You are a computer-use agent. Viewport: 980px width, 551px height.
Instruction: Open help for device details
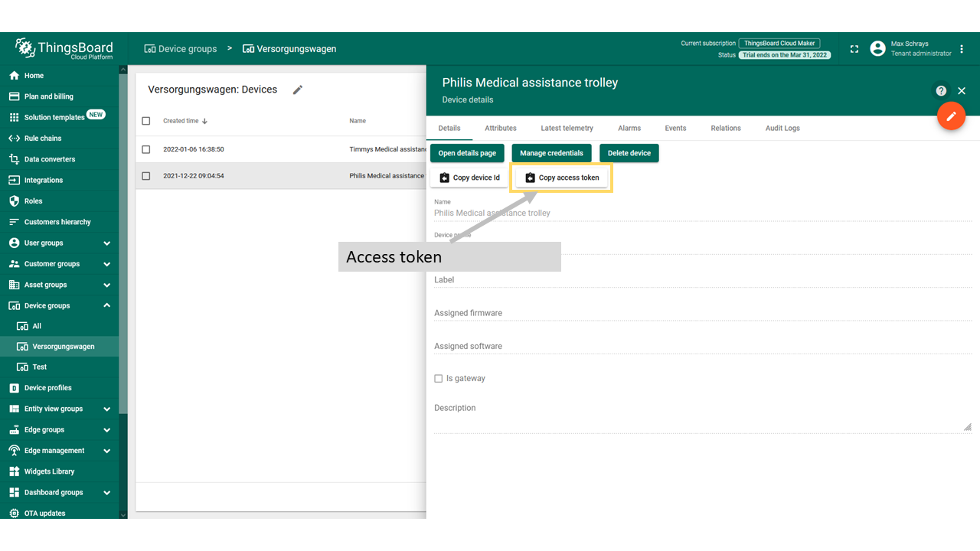point(941,90)
